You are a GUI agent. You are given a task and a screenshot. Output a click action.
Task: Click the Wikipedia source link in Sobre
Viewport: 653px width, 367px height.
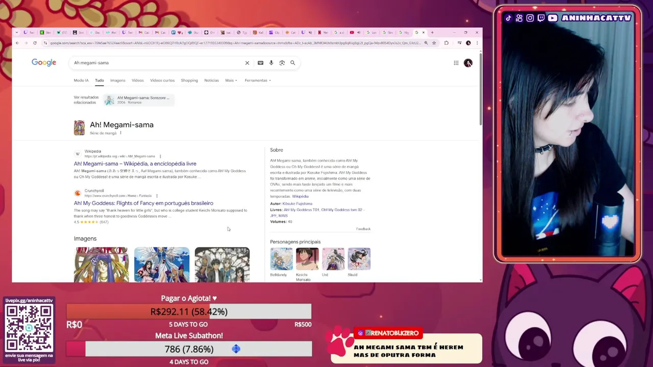(x=300, y=196)
